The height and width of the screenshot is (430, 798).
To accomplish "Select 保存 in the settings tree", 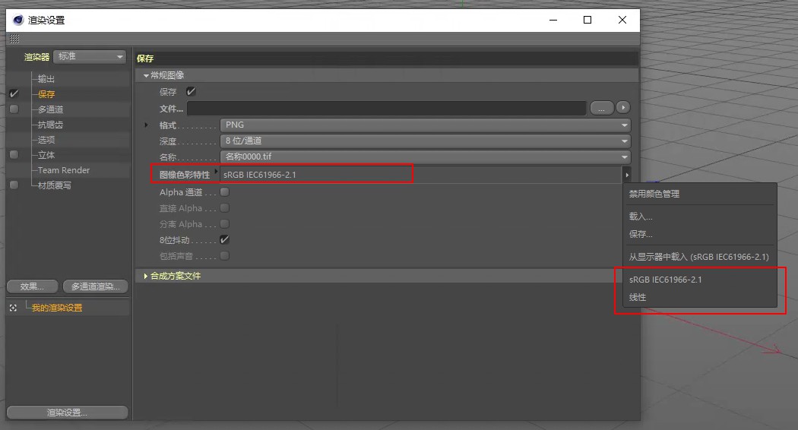I will click(46, 94).
